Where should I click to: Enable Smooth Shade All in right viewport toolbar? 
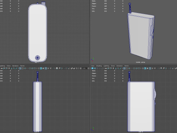point(145,68)
